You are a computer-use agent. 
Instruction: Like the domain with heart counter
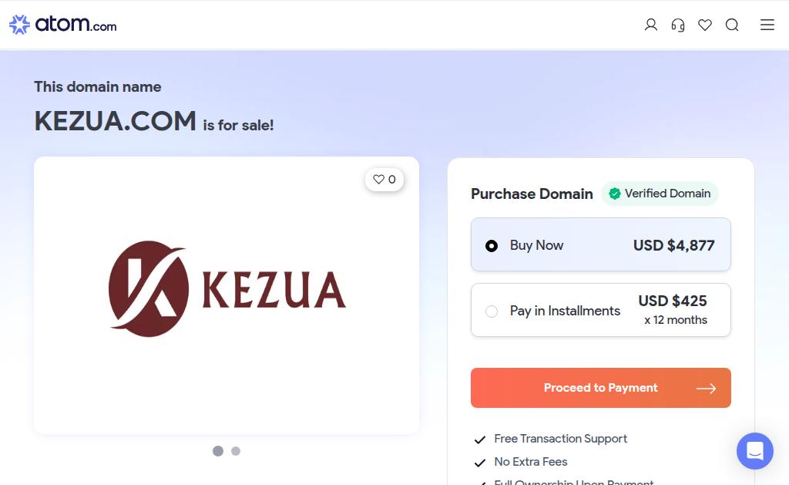point(384,180)
